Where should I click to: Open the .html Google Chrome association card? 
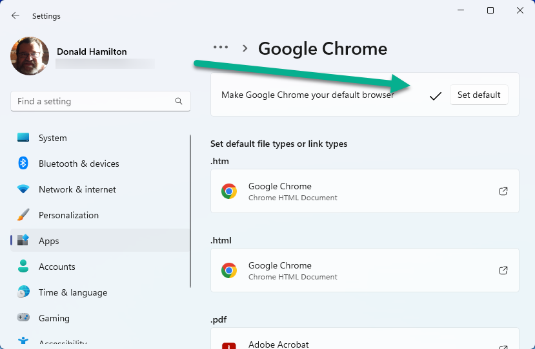pos(365,270)
